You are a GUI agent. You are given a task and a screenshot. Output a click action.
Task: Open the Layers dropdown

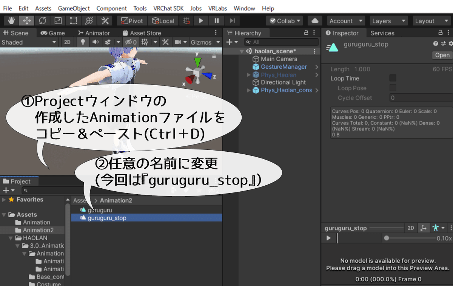[388, 21]
